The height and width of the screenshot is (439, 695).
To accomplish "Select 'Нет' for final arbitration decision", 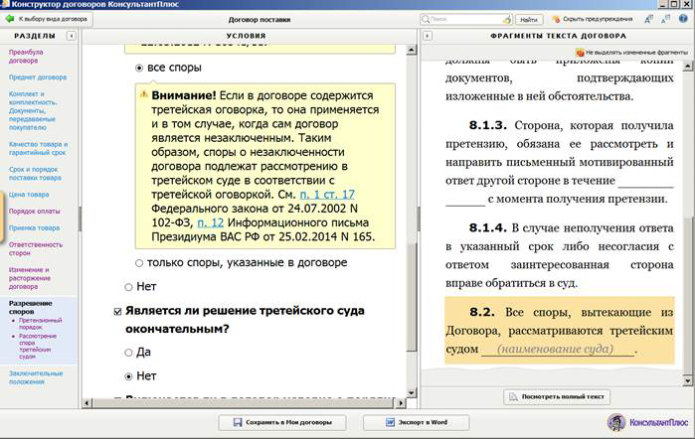I will 128,376.
